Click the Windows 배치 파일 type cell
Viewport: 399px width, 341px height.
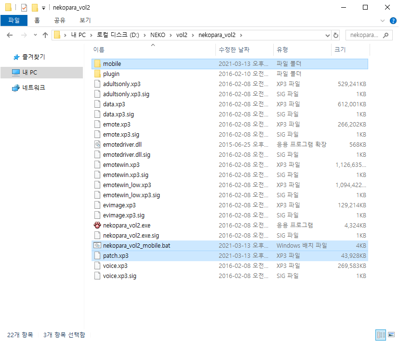[x=302, y=246]
